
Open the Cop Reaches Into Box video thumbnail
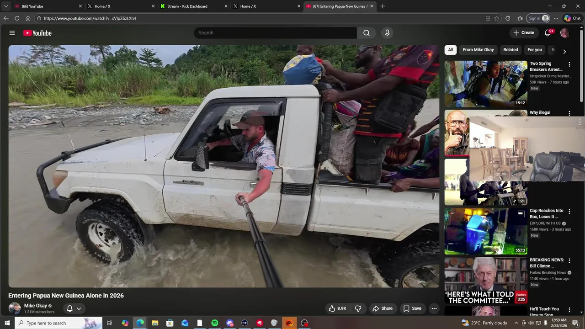(486, 231)
